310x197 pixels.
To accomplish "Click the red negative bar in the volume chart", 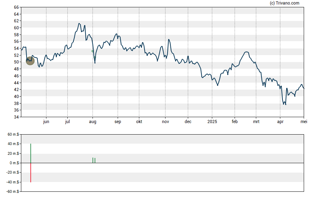I will pos(31,173).
